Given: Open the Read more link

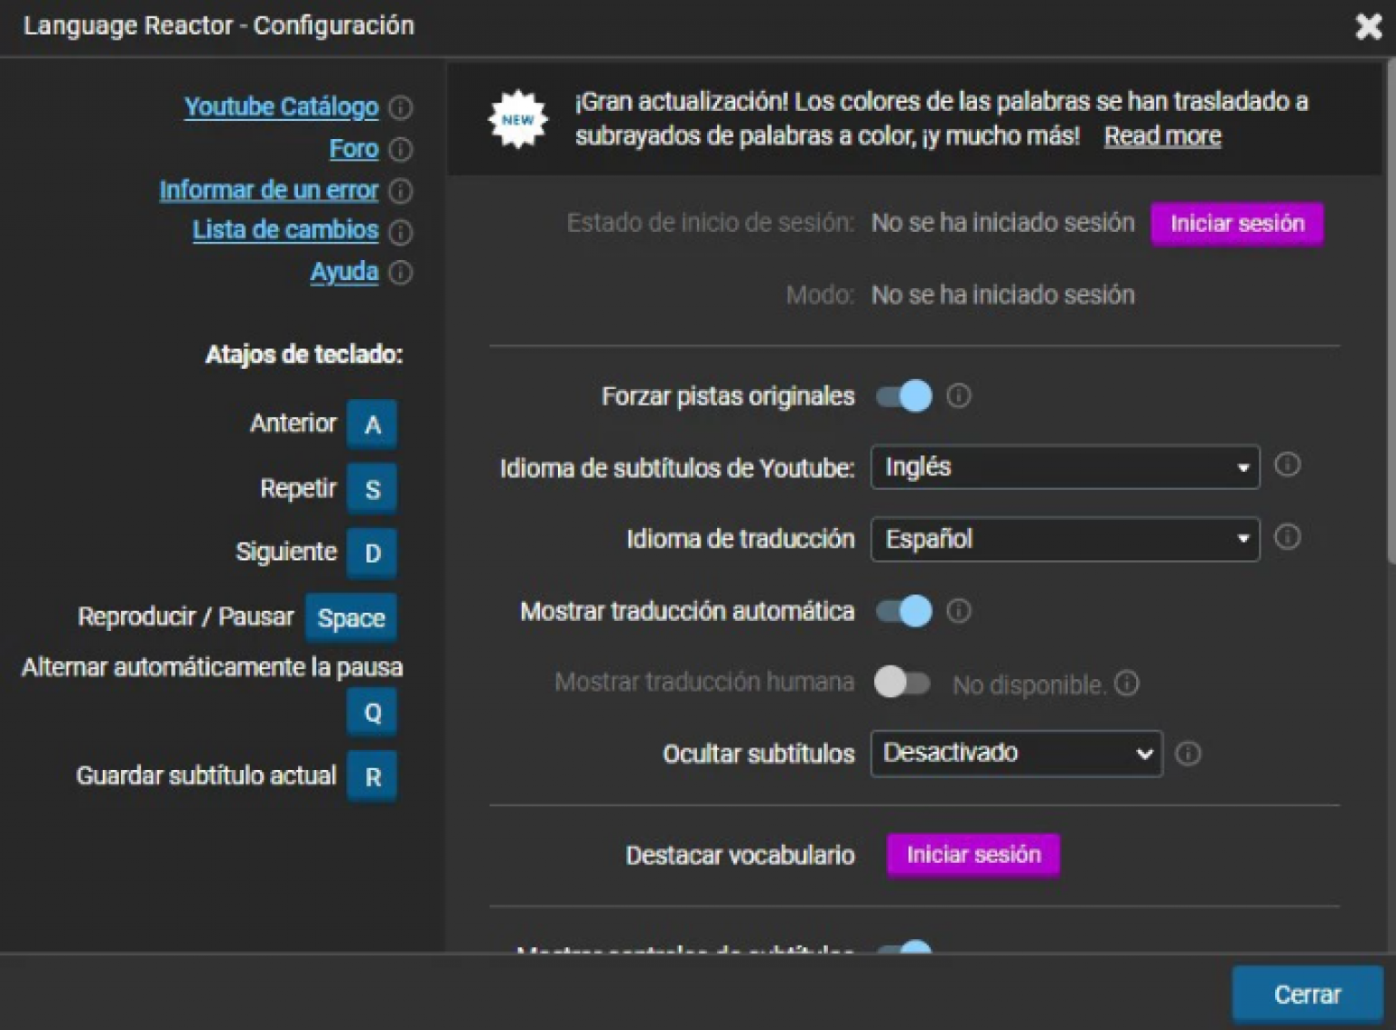Looking at the screenshot, I should (1162, 135).
